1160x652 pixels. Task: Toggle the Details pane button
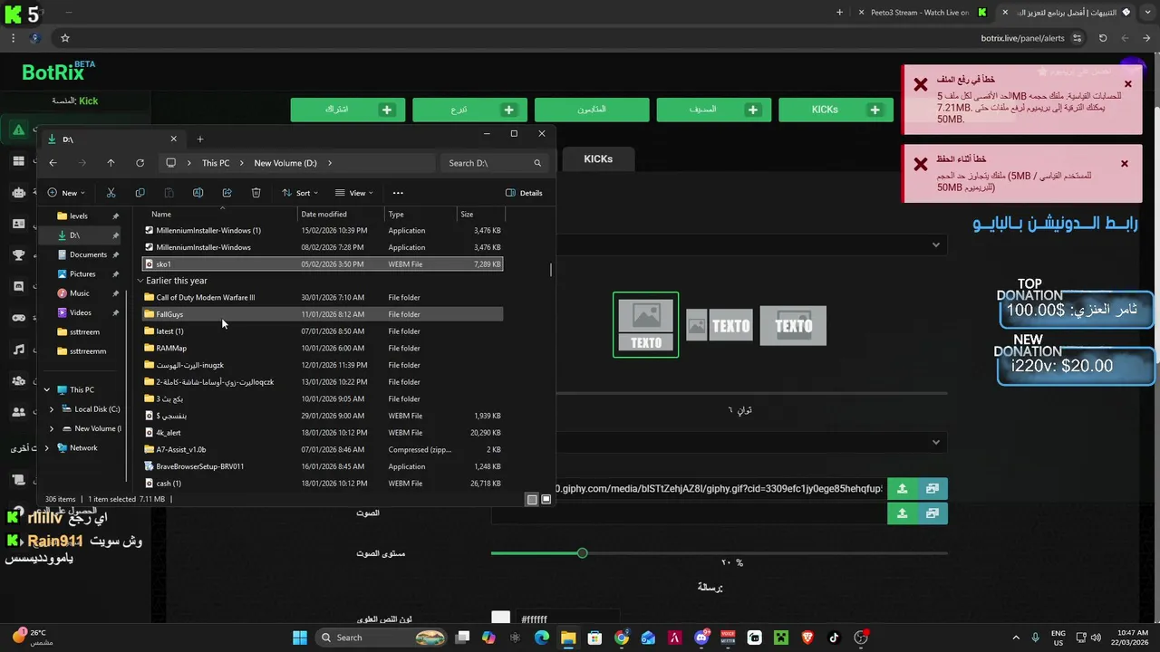524,193
